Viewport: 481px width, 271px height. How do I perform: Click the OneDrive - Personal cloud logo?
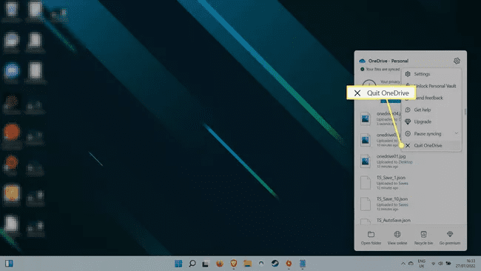pyautogui.click(x=362, y=61)
